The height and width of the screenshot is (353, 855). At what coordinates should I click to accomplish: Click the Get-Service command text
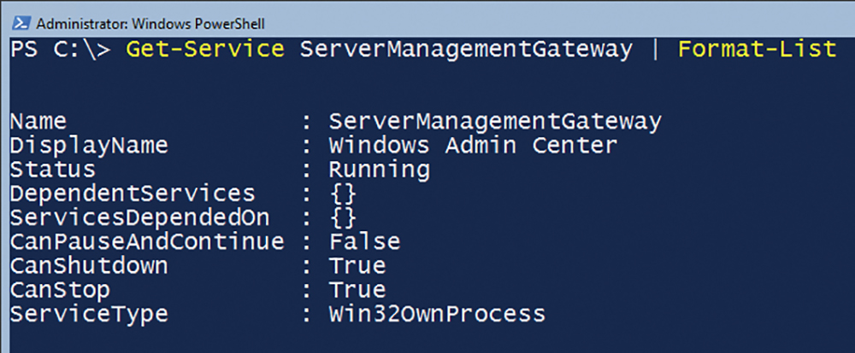(x=205, y=50)
